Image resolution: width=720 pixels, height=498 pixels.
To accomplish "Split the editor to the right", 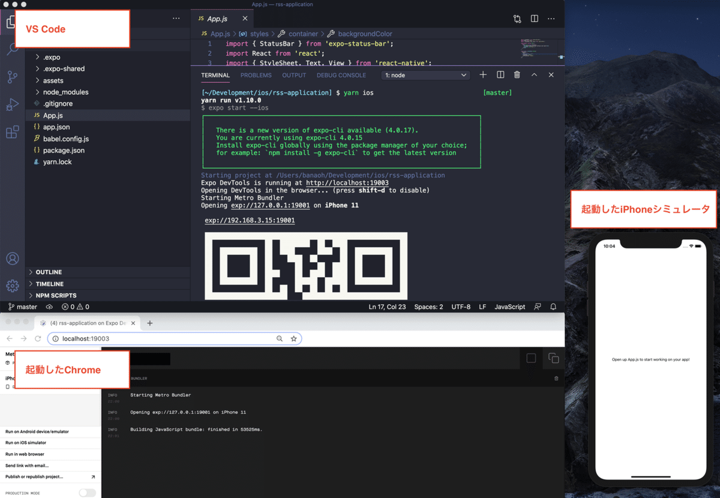I will pos(534,19).
